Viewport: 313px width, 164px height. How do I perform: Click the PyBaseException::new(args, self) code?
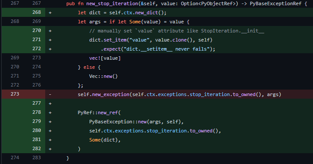pos(135,122)
